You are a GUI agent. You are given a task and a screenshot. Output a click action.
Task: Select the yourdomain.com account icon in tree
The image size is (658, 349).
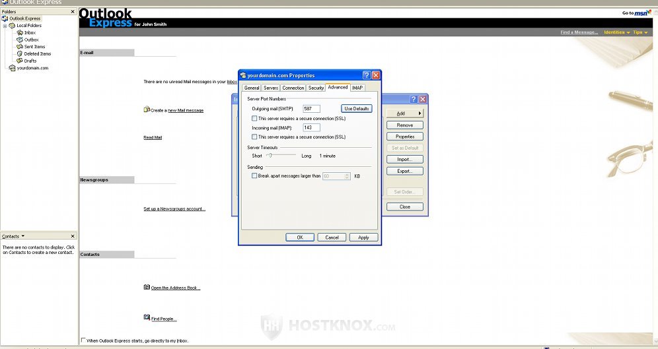[x=12, y=68]
